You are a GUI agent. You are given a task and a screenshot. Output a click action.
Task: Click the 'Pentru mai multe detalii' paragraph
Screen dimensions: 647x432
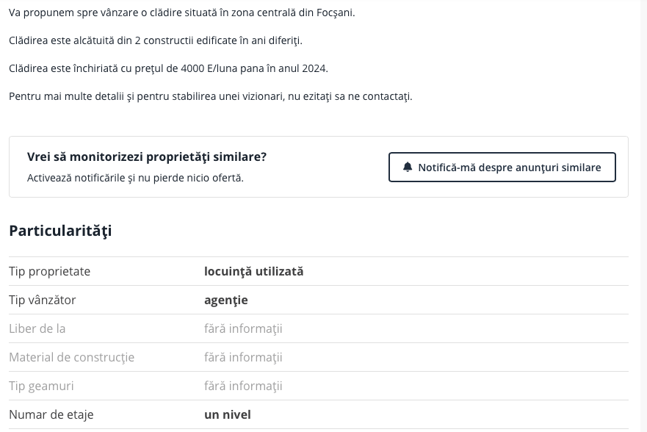(x=210, y=96)
